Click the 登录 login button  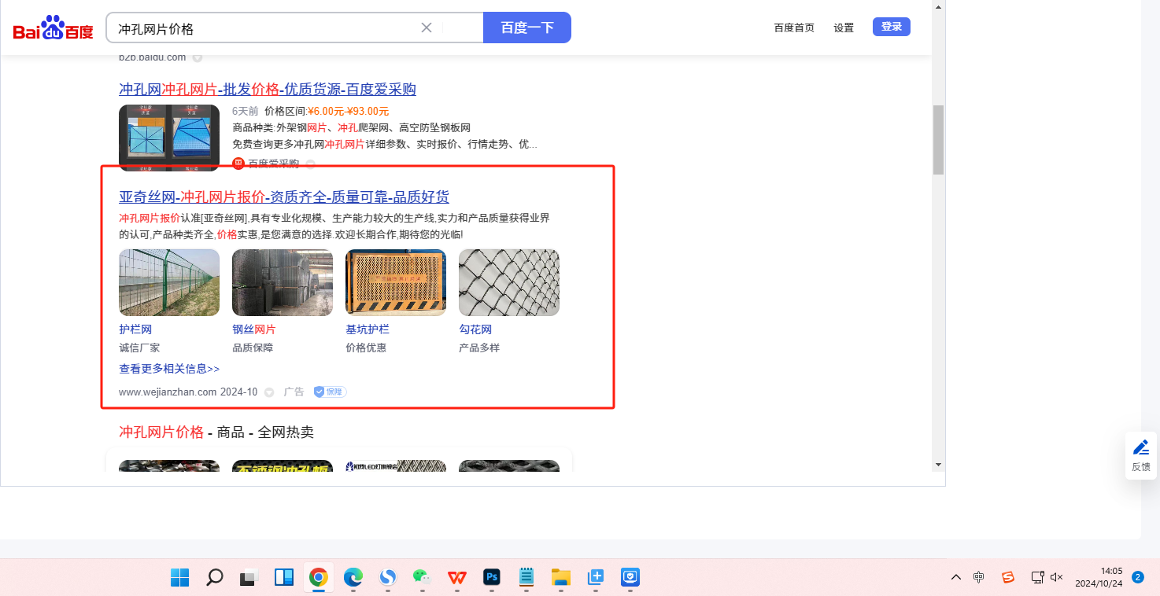point(892,27)
